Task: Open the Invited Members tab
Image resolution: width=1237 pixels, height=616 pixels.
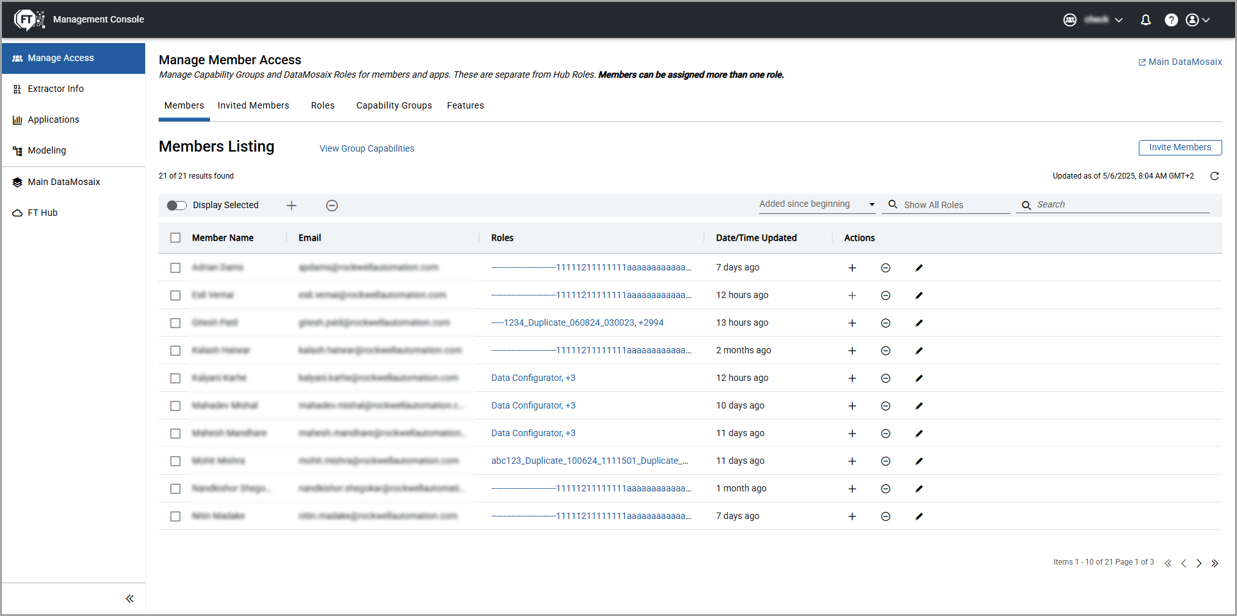Action: [253, 105]
